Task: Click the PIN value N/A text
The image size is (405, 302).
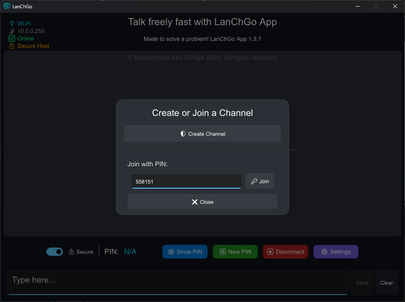Action: tap(130, 252)
